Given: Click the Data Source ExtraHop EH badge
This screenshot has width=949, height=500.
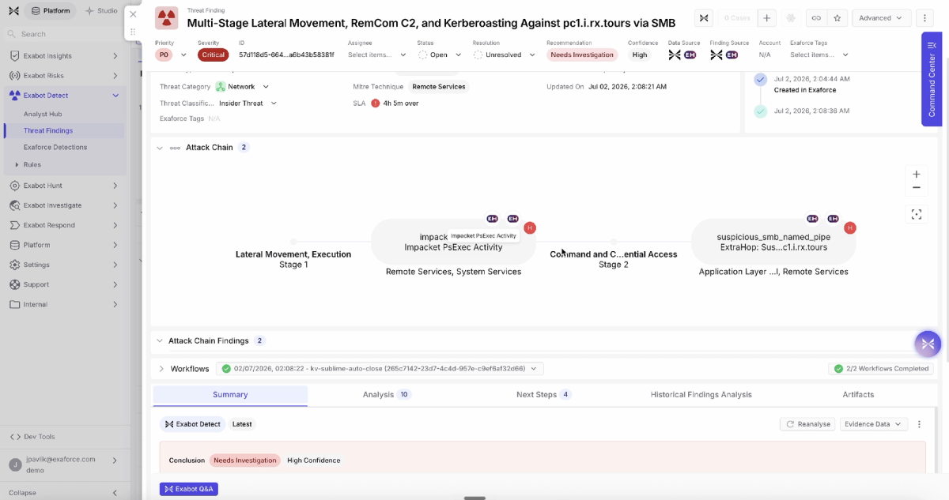Looking at the screenshot, I should click(690, 55).
